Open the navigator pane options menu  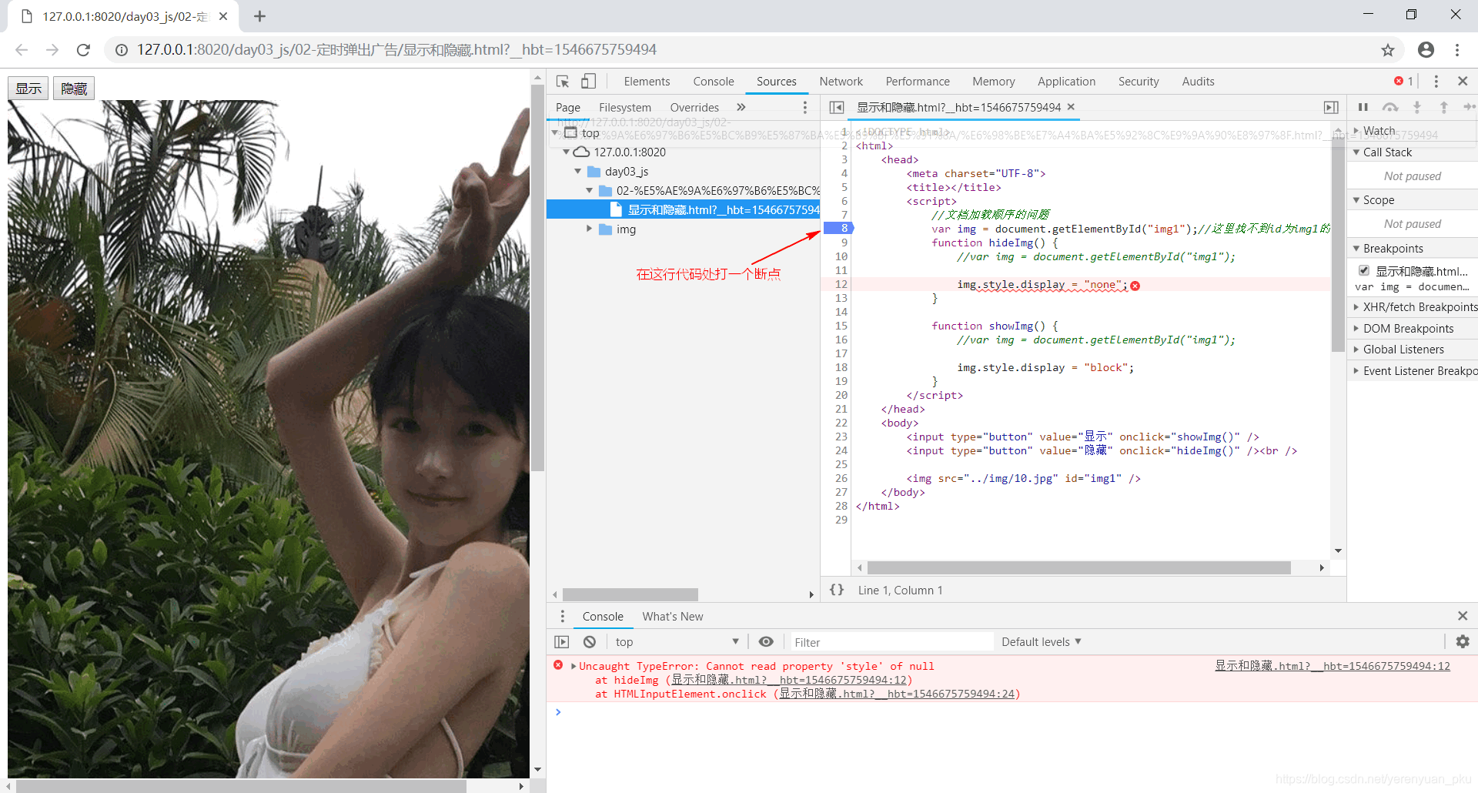(805, 107)
